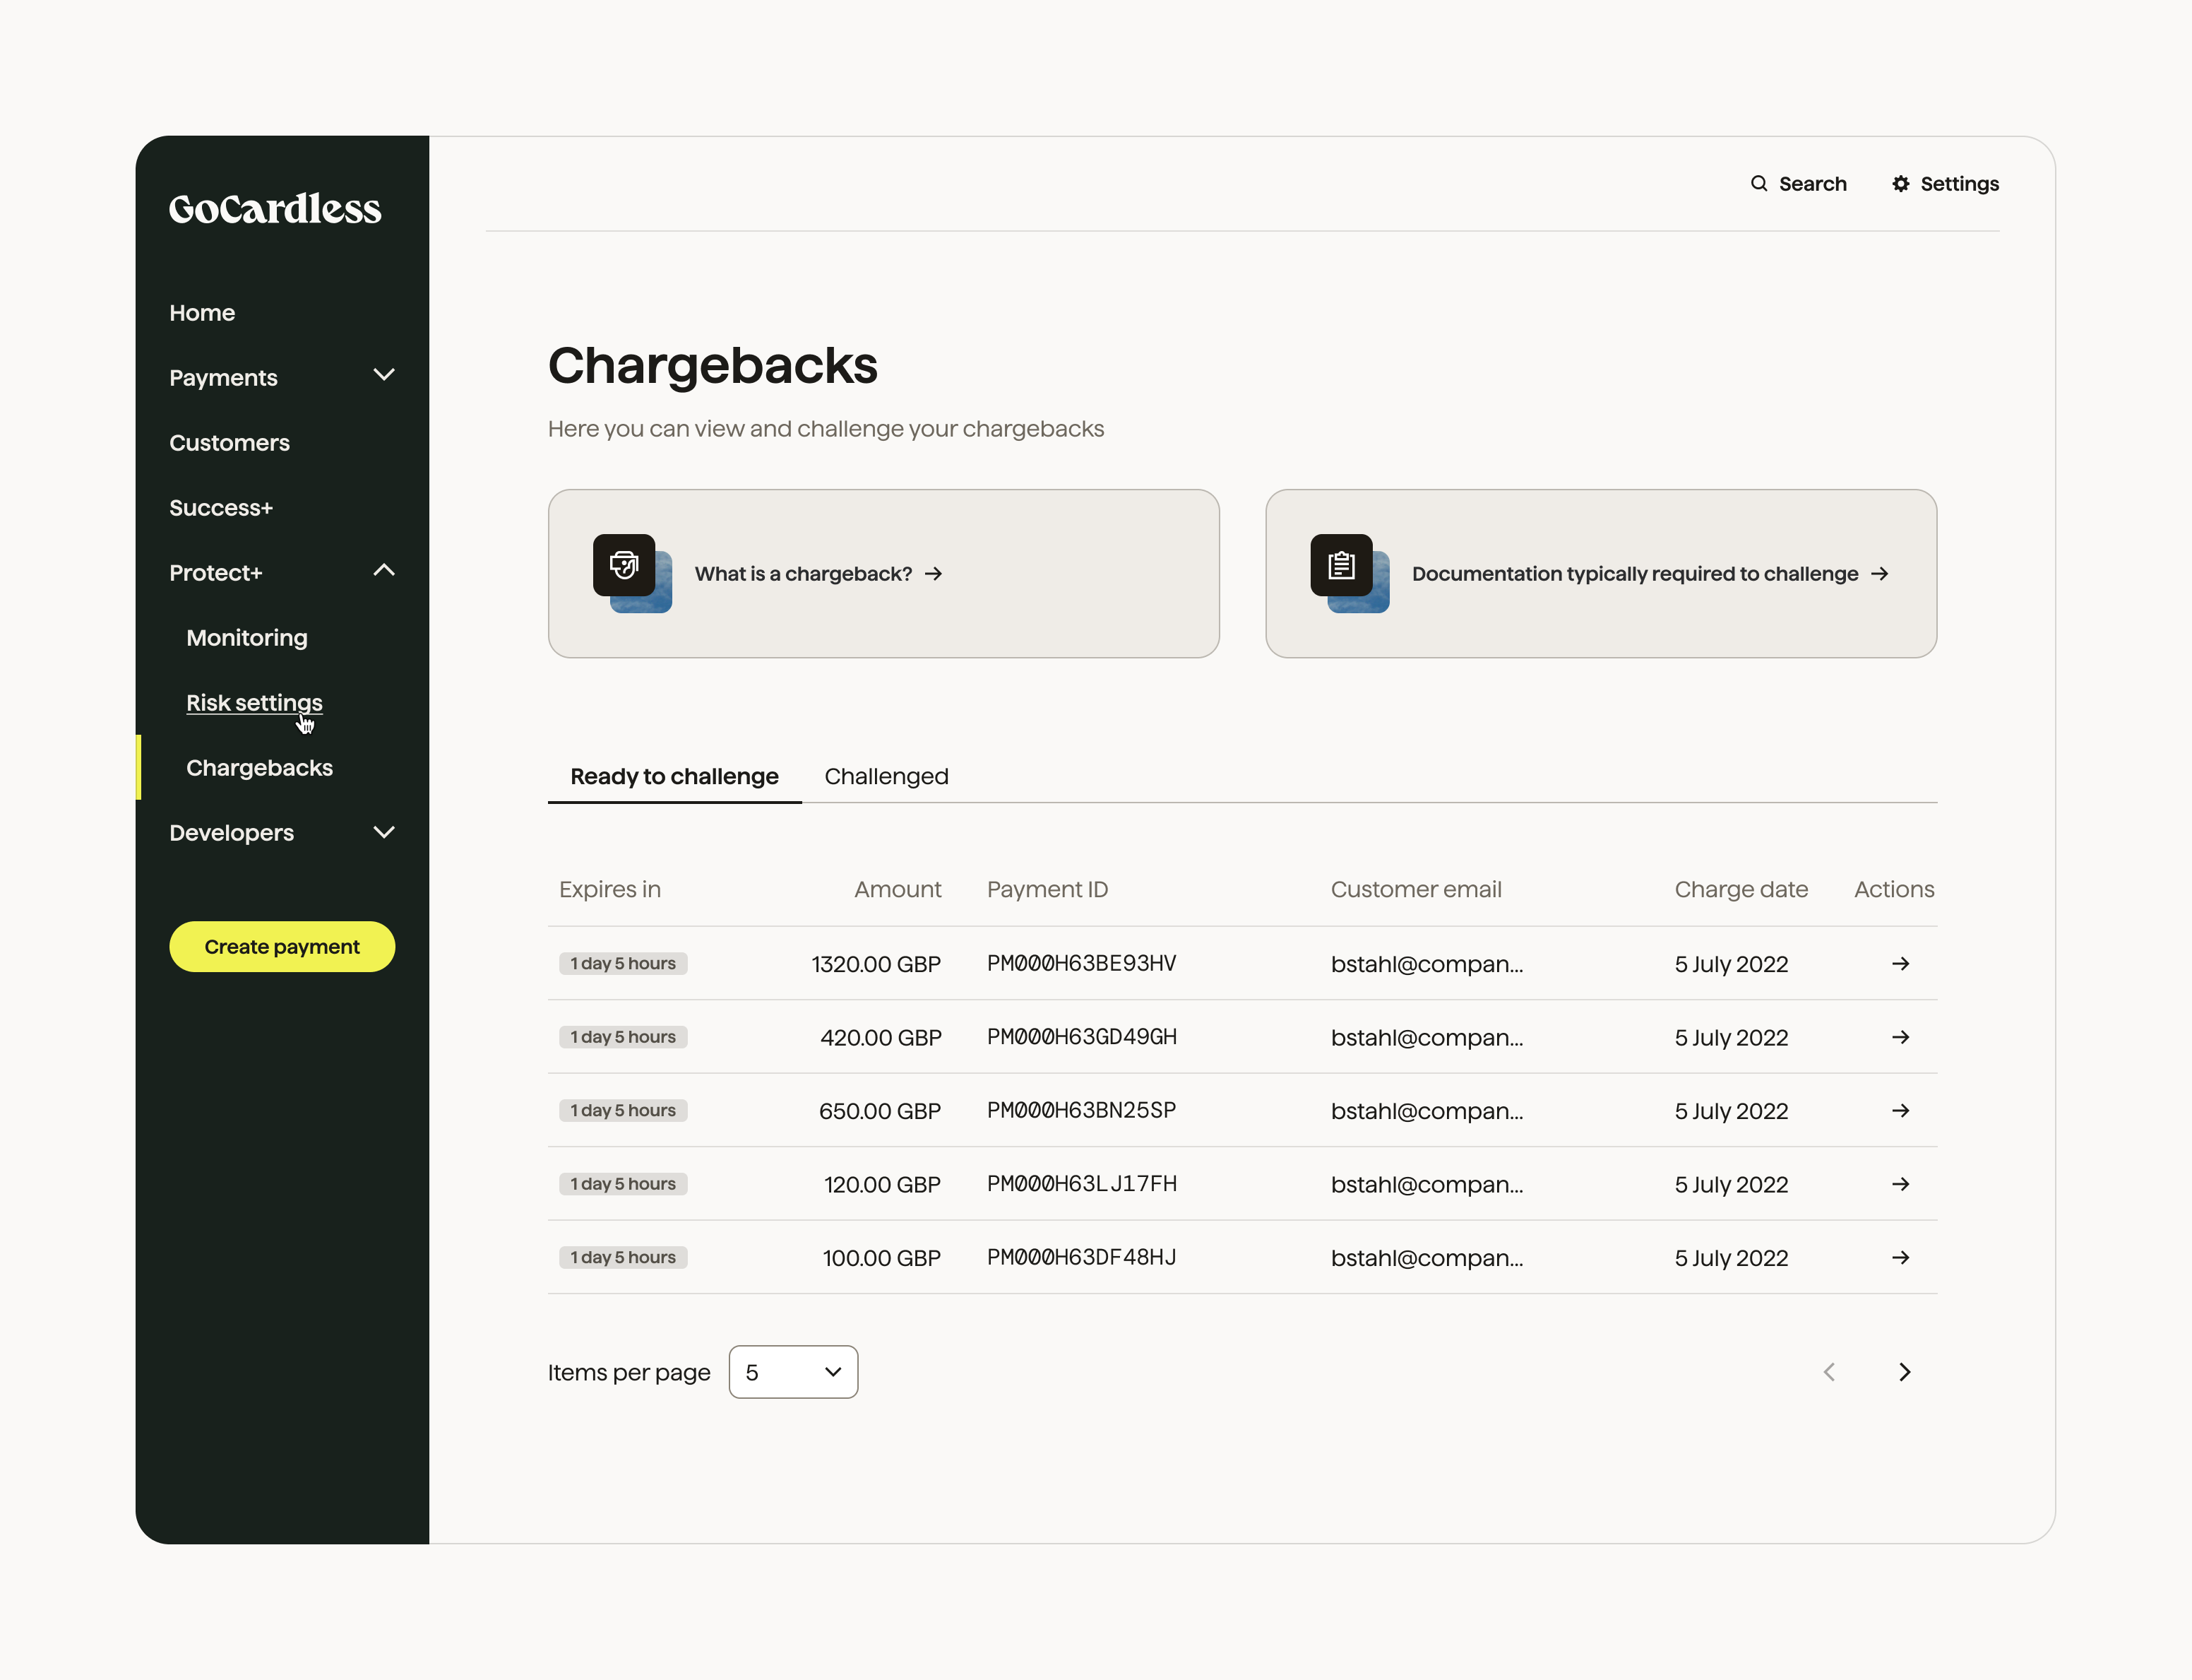The width and height of the screenshot is (2192, 1680).
Task: Open the 100.00 GBP chargeback row arrow
Action: [1900, 1257]
